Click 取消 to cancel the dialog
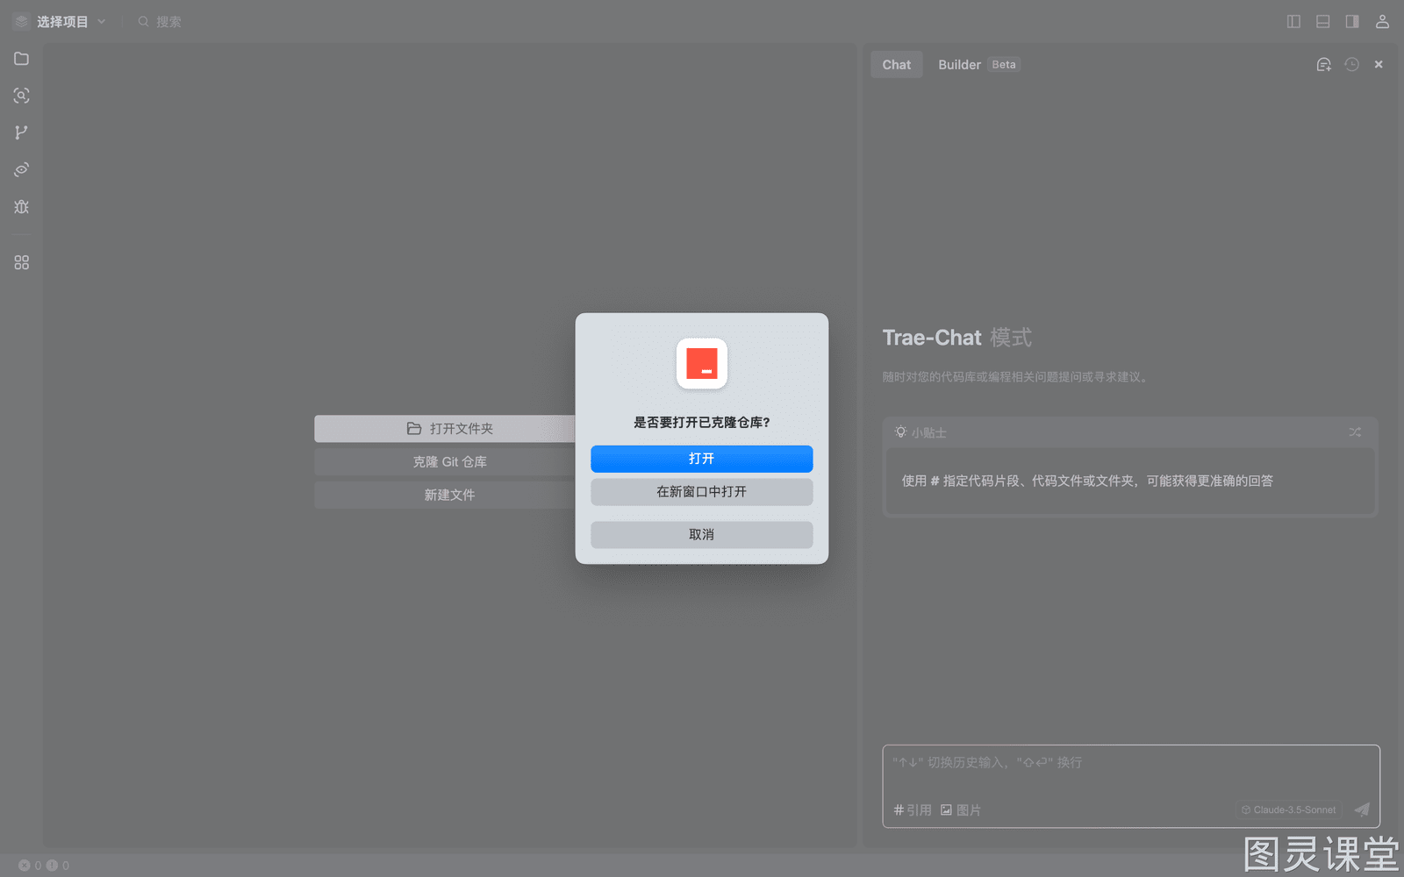 [x=702, y=535]
